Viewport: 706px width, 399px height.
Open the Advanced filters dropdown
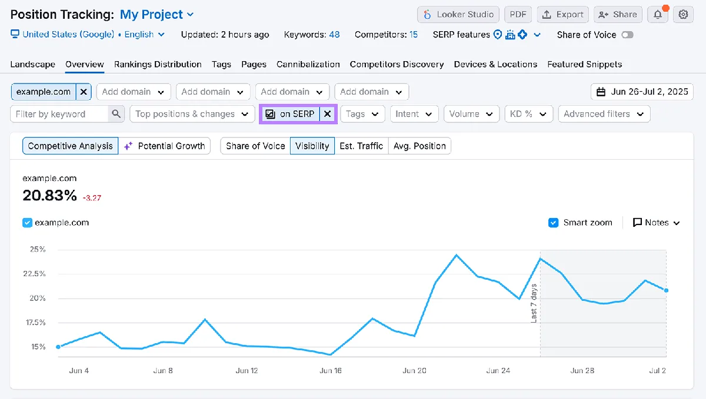point(604,114)
